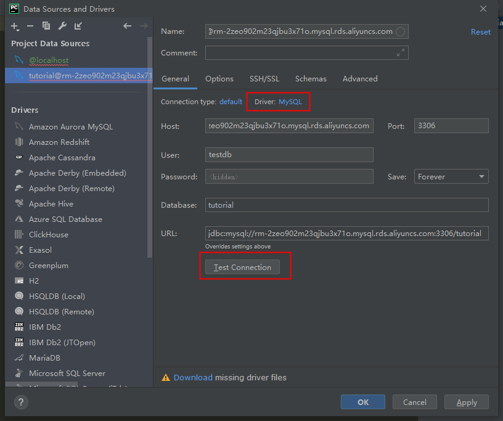Change connection type via default link
This screenshot has width=503, height=421.
point(231,102)
